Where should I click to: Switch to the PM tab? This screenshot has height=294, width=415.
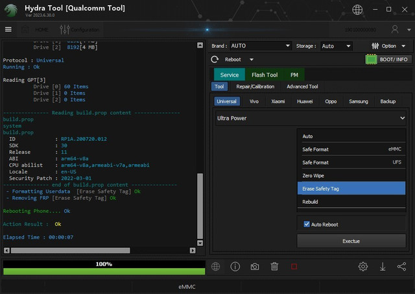(294, 75)
